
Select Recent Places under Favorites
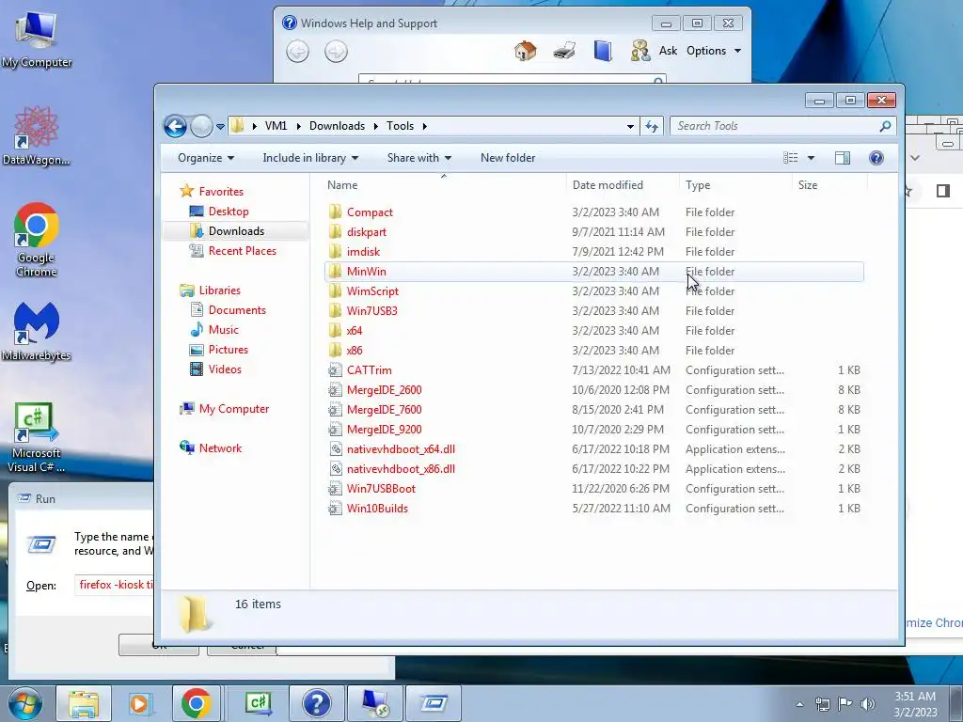click(x=243, y=250)
